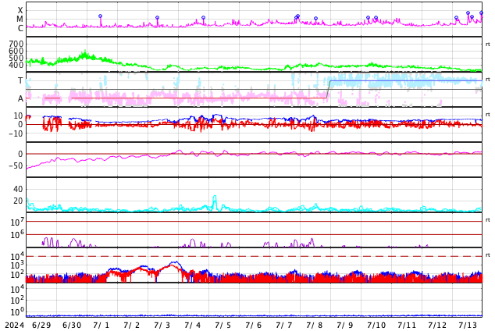495x331 pixels.
Task: Click the 7/ 9 date label
Action: (x=344, y=325)
